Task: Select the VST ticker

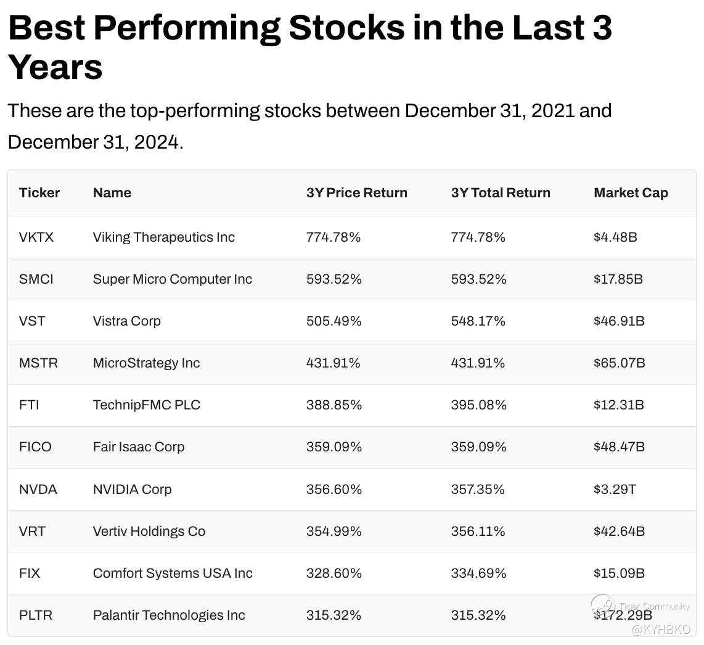Action: [32, 321]
